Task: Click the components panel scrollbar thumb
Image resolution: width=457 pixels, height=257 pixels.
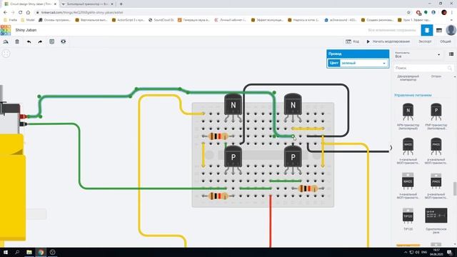Action: [x=455, y=188]
